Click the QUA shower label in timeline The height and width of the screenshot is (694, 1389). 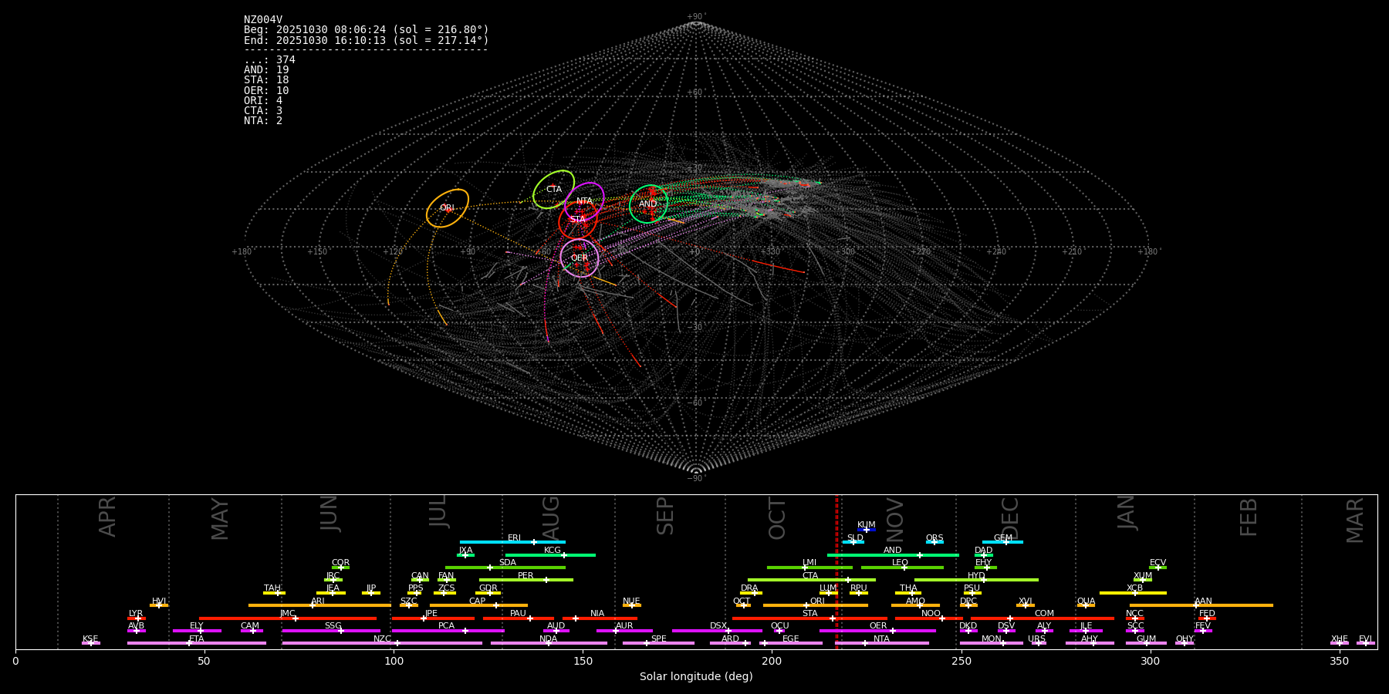(1087, 601)
